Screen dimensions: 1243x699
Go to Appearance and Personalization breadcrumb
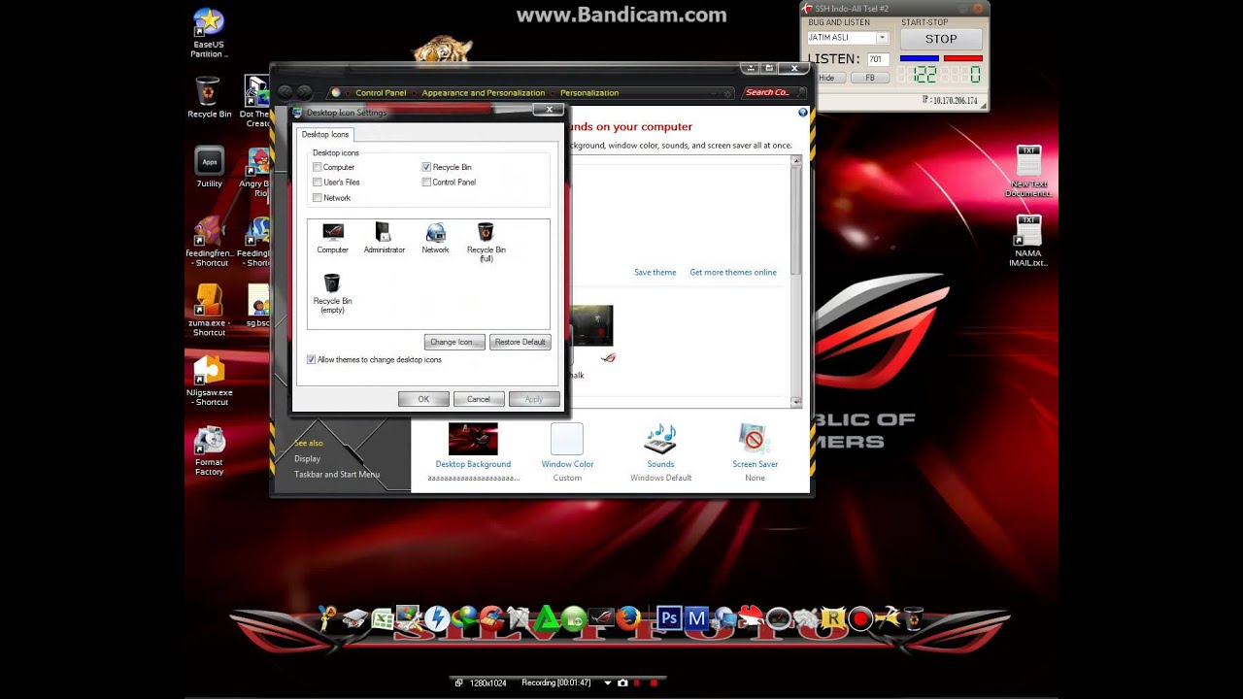coord(483,93)
